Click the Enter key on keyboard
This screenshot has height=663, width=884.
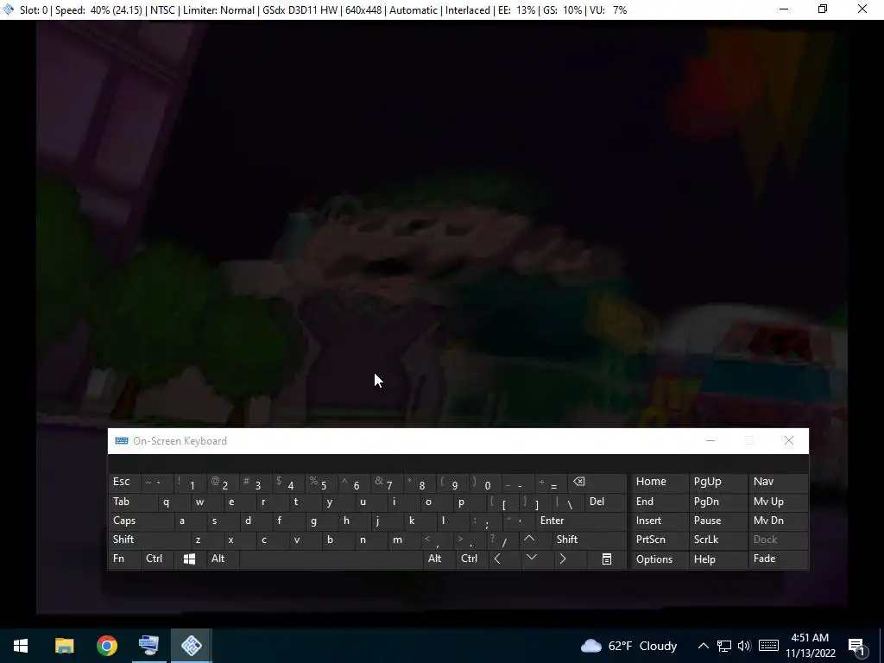581,521
